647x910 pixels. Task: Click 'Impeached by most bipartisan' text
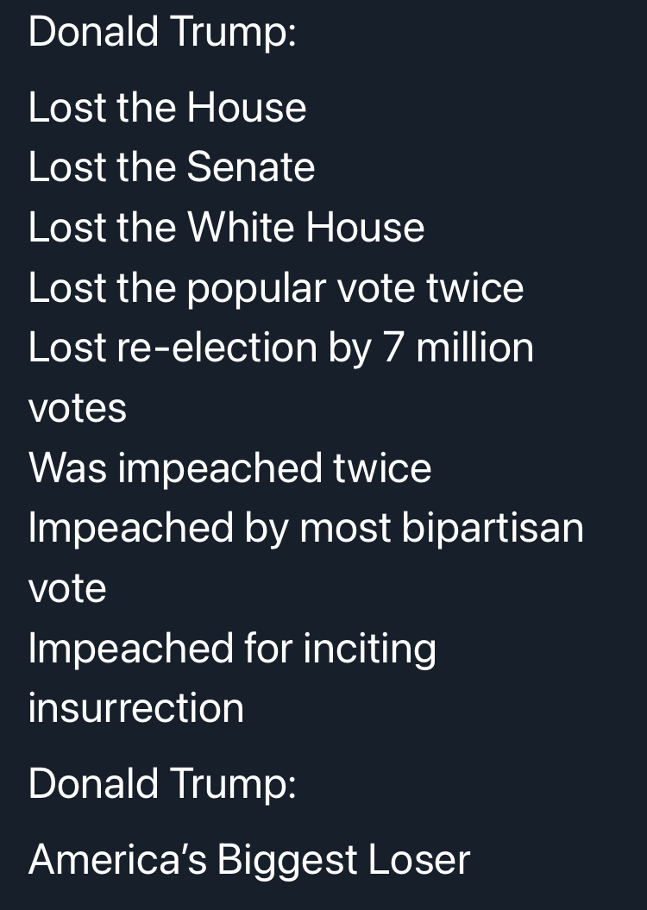[305, 530]
